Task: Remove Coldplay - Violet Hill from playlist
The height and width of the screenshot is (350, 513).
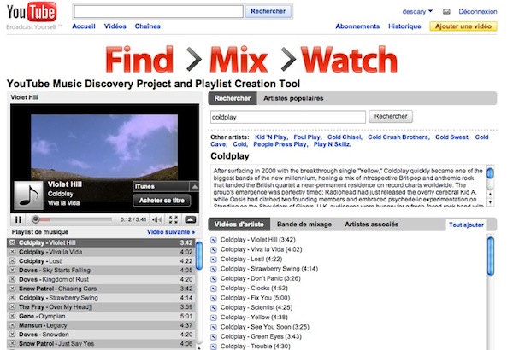Action: [x=12, y=242]
